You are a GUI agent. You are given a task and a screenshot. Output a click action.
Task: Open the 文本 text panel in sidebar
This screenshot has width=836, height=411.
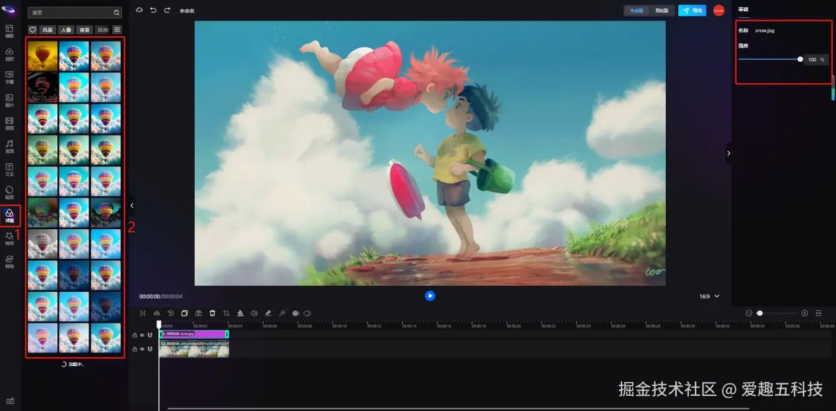point(9,169)
